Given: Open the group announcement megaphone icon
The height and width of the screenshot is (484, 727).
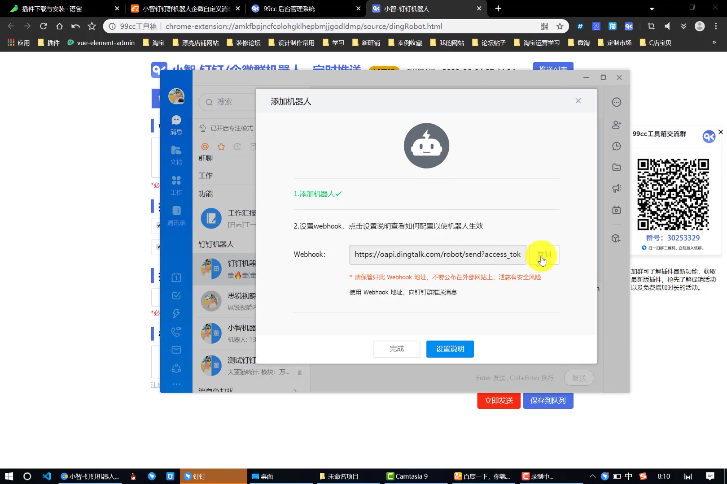Looking at the screenshot, I should click(617, 188).
